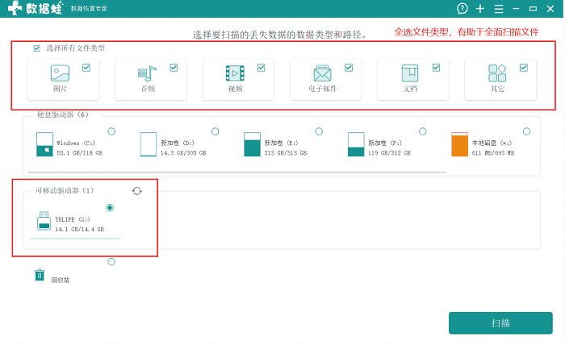This screenshot has width=565, height=345.
Task: Click the Windows (C:) drive icon
Action: (44, 144)
